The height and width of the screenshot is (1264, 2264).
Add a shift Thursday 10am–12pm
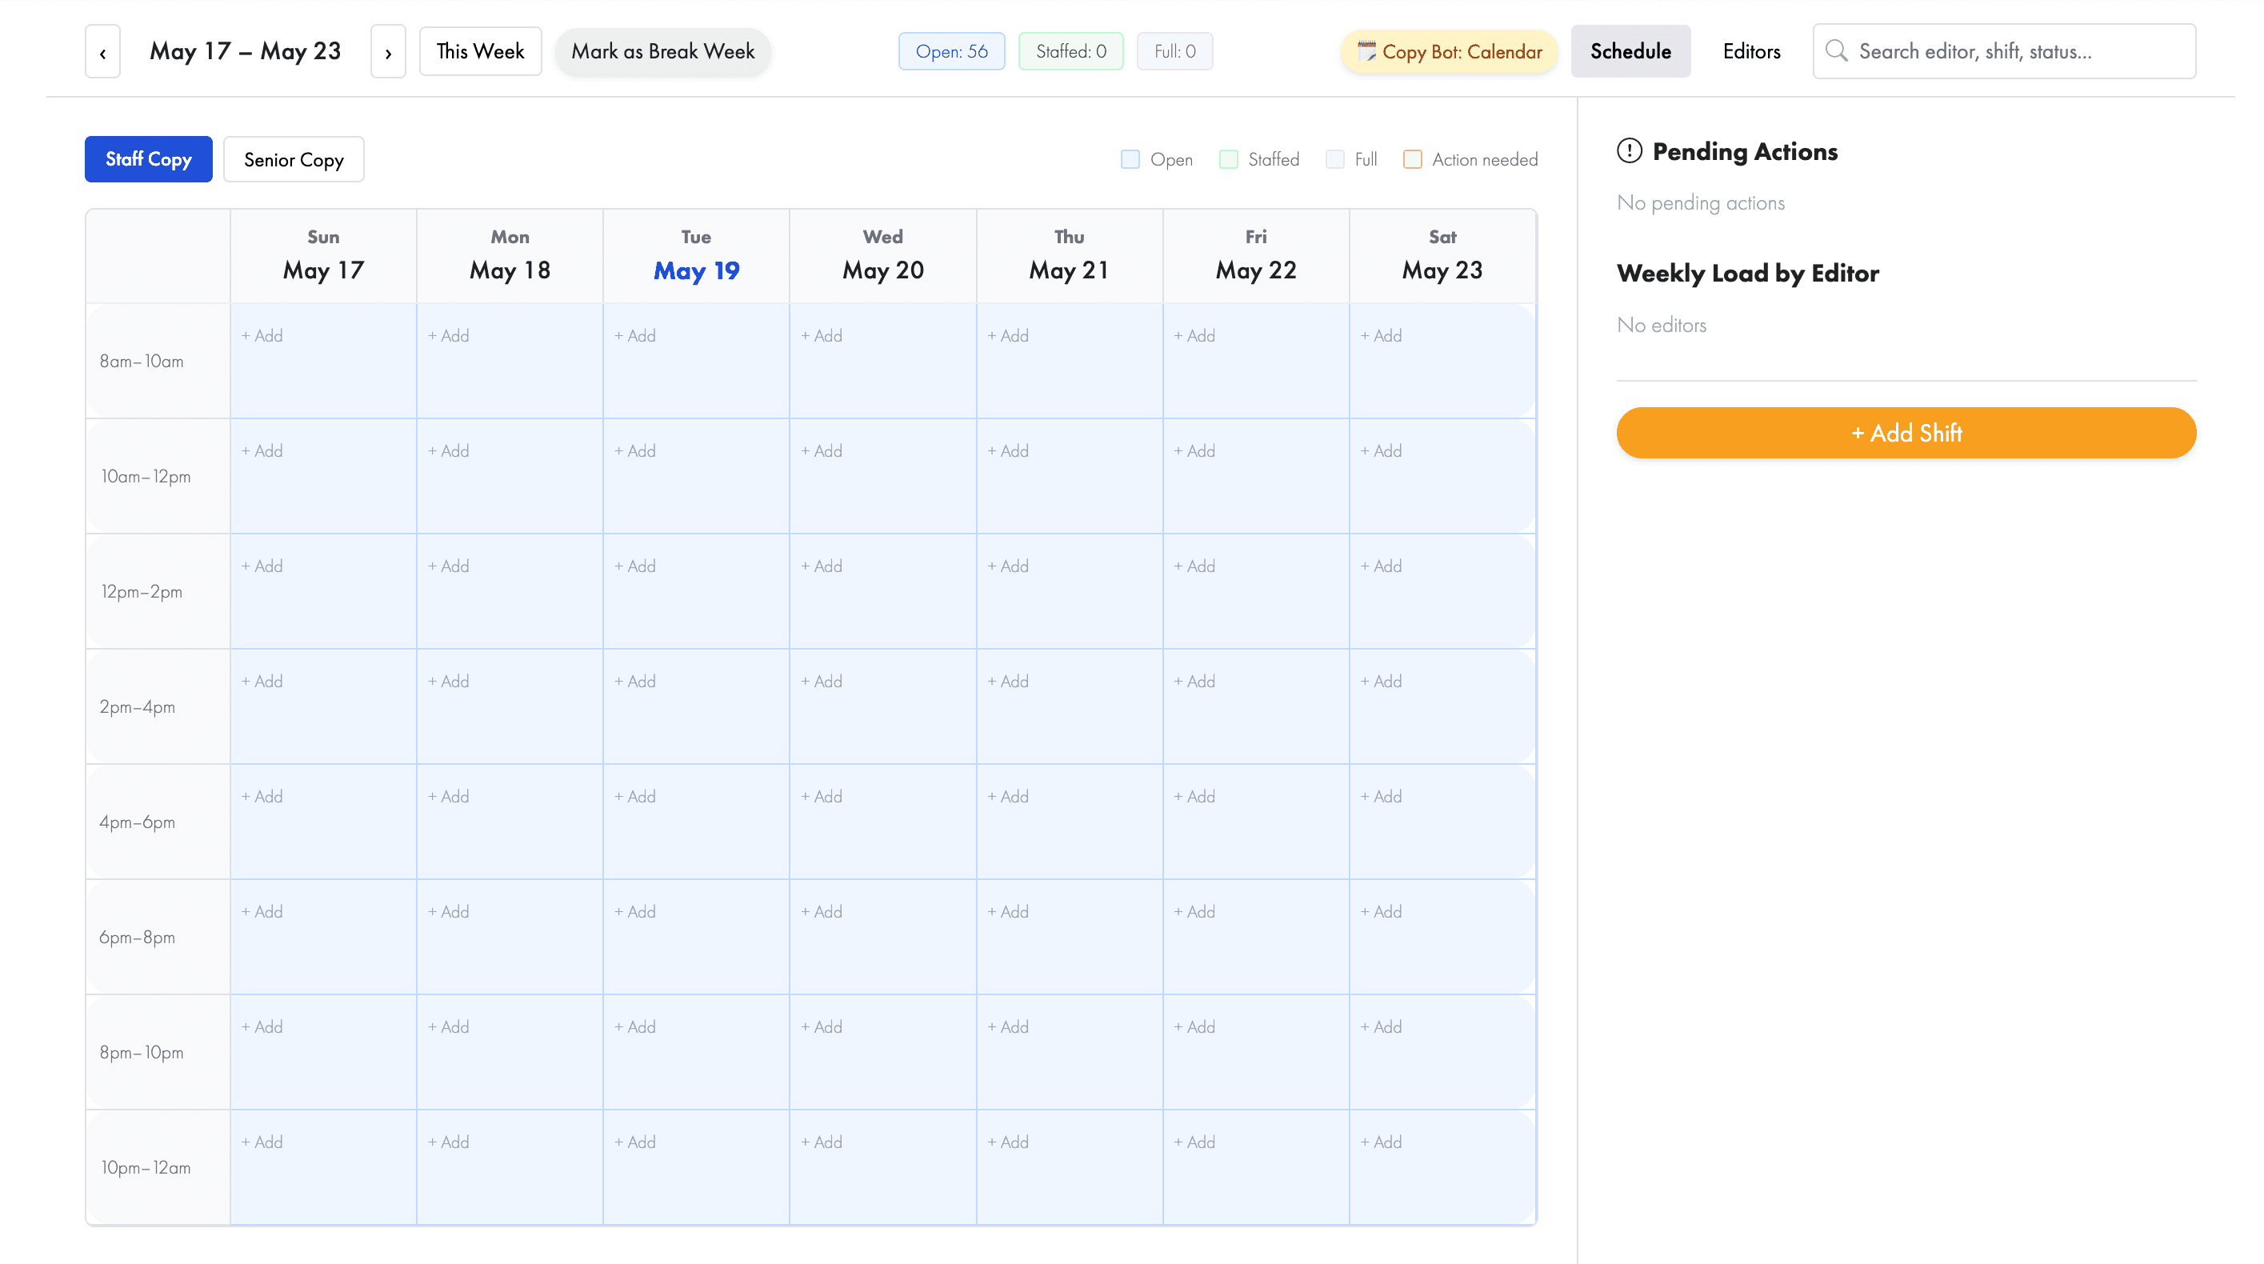(x=1008, y=451)
